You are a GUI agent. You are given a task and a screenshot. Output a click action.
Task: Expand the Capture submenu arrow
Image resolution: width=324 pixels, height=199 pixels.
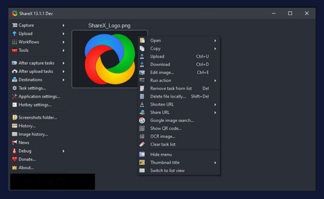pos(64,25)
